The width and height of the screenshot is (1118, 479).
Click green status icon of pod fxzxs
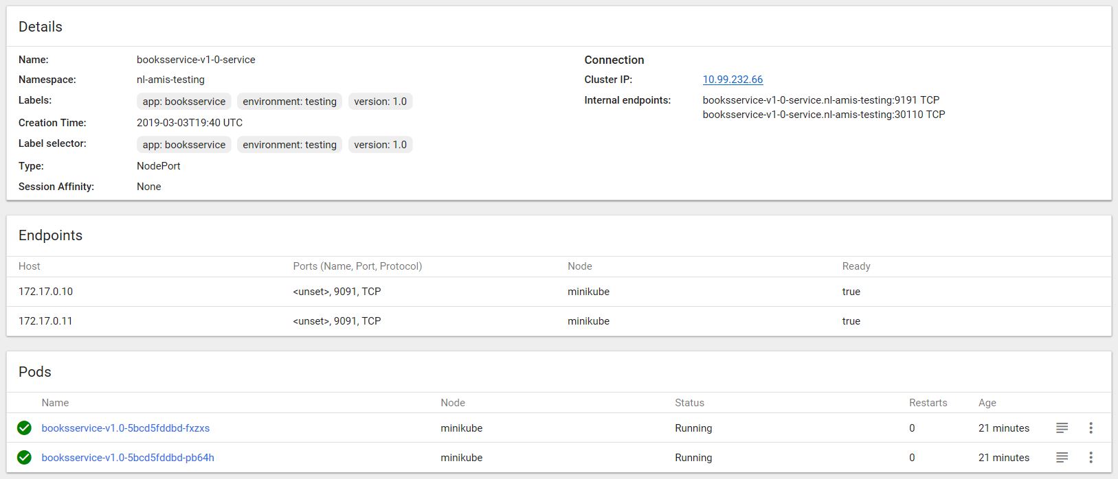click(x=24, y=428)
